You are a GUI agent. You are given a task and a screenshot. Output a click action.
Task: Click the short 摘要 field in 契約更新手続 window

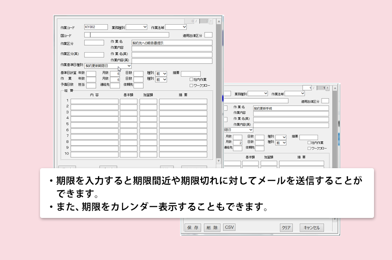coord(309,137)
